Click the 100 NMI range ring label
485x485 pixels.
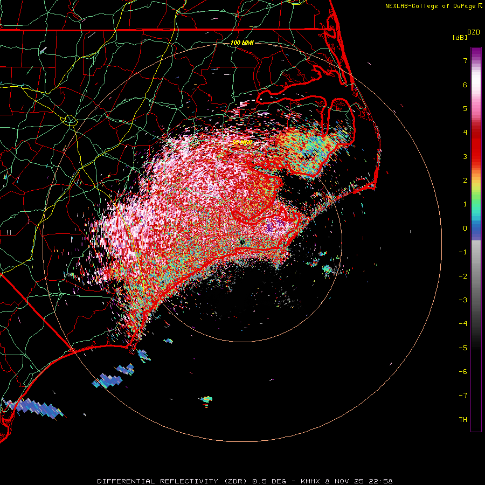click(x=242, y=43)
